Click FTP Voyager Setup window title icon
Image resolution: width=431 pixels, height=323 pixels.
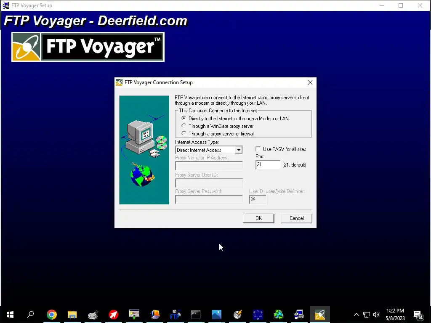pyautogui.click(x=5, y=5)
